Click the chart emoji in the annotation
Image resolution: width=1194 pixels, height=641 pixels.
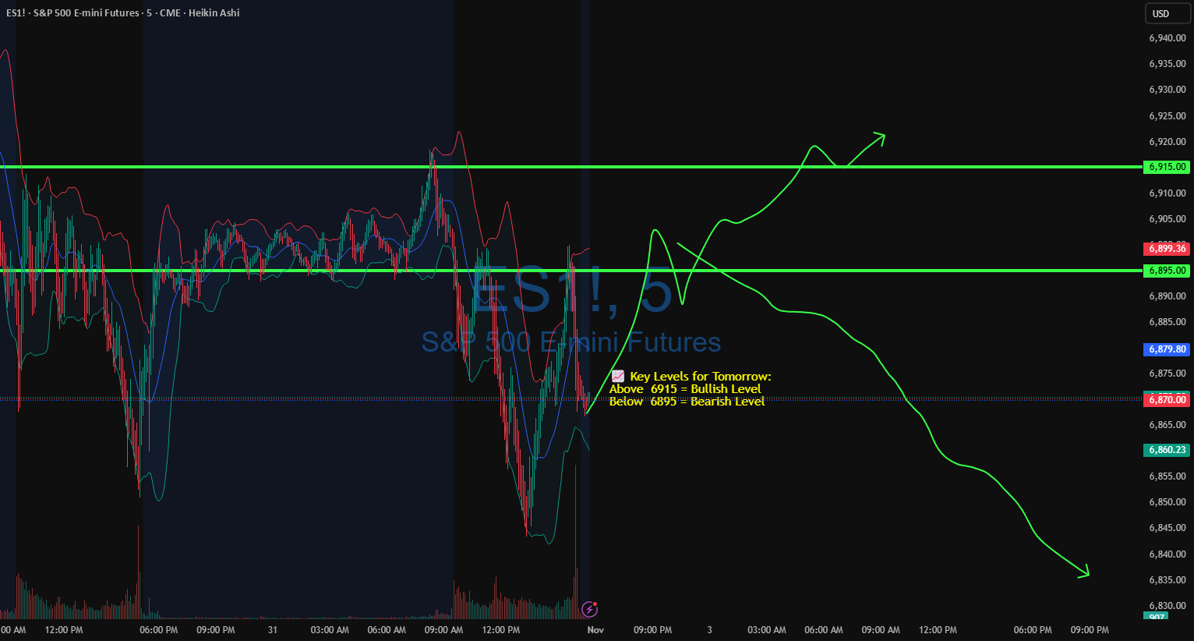(x=618, y=376)
